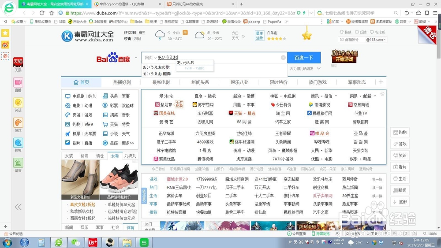Image resolution: width=441 pixels, height=248 pixels.
Task: Select the 新闻头条 tab
Action: tap(200, 82)
